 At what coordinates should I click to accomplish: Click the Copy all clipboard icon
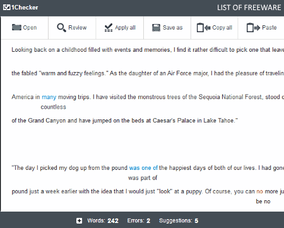204,28
